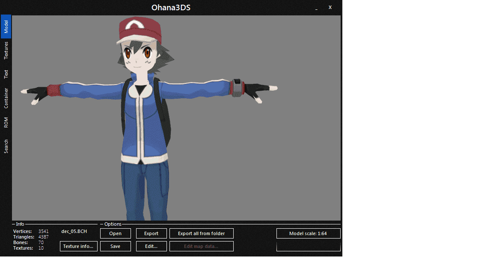493x277 pixels.
Task: Click the Ohana3DS title bar text
Action: pos(171,8)
